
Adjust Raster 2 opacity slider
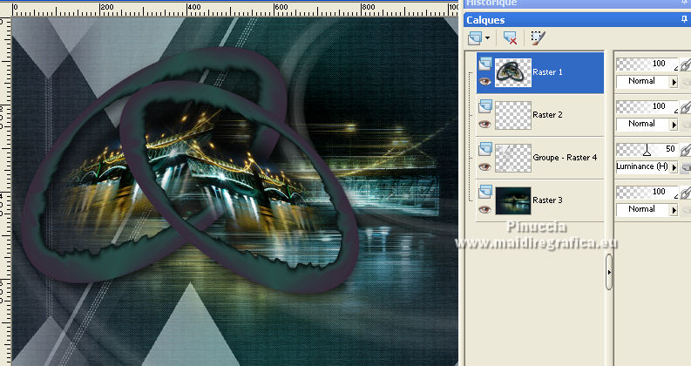647,106
